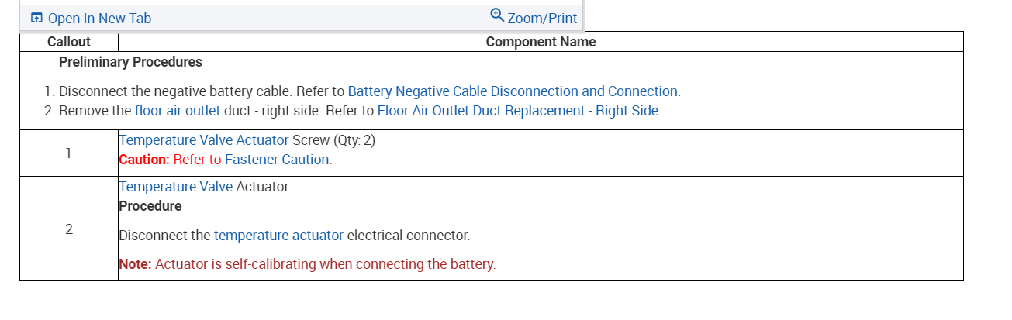Click the red Caution: label
The image size is (1012, 320).
click(144, 160)
